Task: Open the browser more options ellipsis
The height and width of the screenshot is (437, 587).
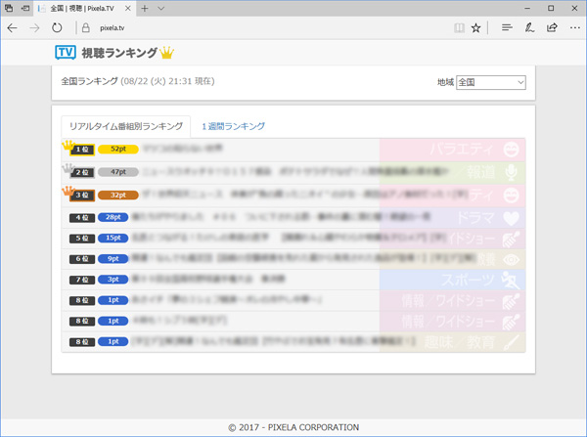Action: (575, 27)
